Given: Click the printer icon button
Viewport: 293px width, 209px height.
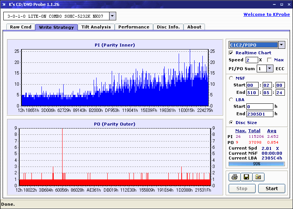Looking at the screenshot, I should (234, 177).
